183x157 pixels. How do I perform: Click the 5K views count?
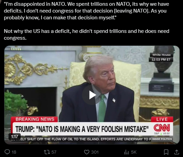(134, 152)
